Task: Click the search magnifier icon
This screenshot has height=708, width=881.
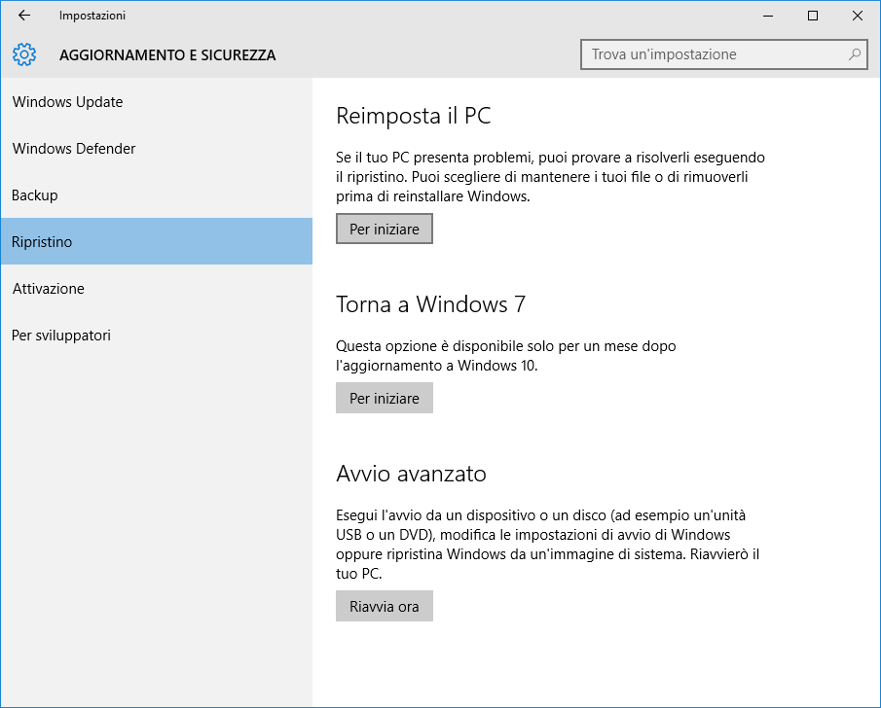Action: tap(854, 54)
